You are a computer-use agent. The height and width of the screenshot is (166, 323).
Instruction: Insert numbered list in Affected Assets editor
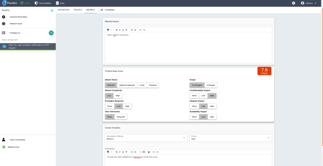135,30
